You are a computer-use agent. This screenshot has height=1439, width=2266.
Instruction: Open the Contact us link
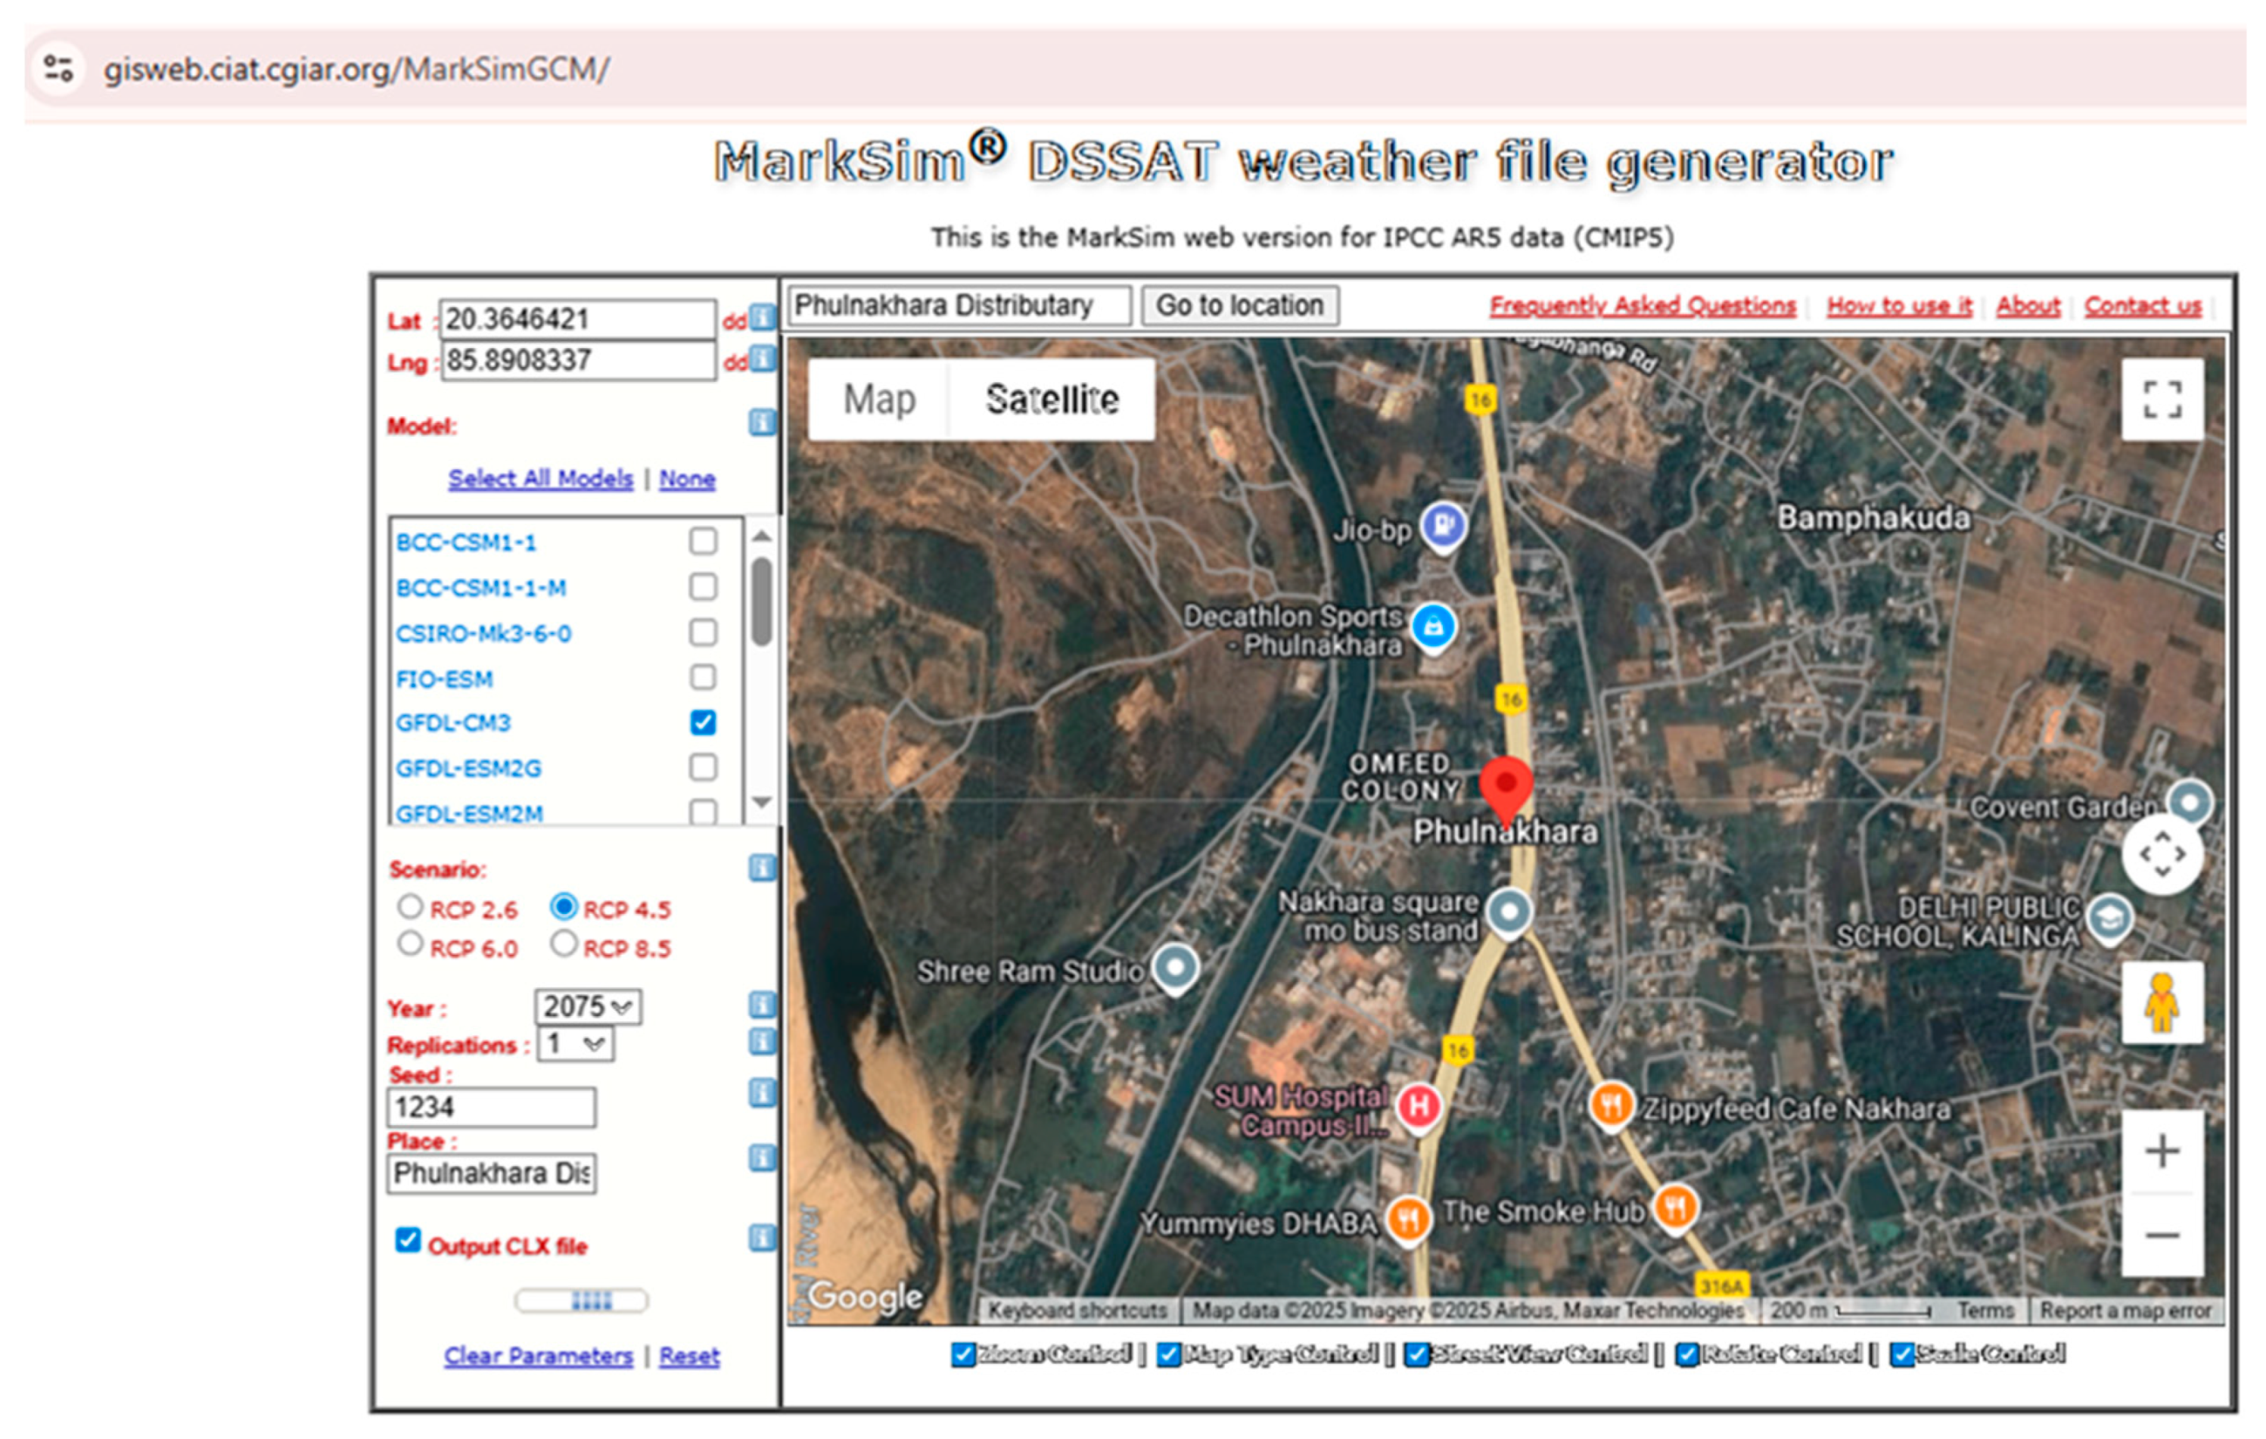pos(2143,306)
